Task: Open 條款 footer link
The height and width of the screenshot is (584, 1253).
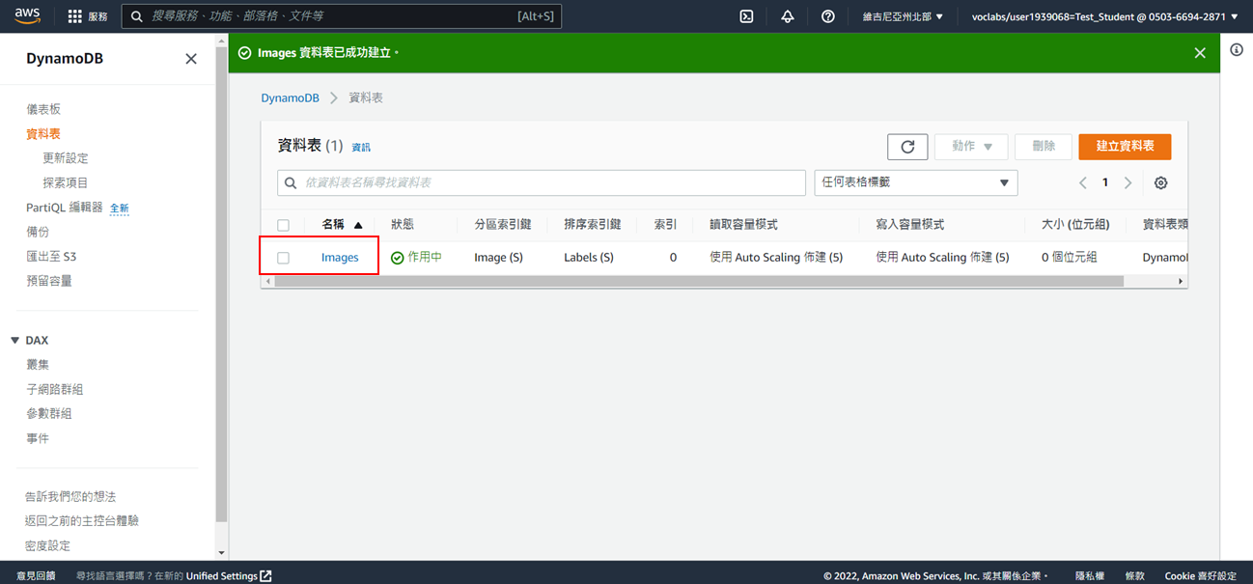Action: (x=1135, y=576)
